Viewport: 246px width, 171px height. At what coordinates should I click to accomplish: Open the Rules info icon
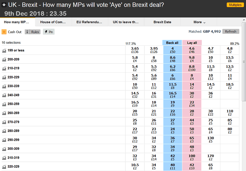click(28, 32)
